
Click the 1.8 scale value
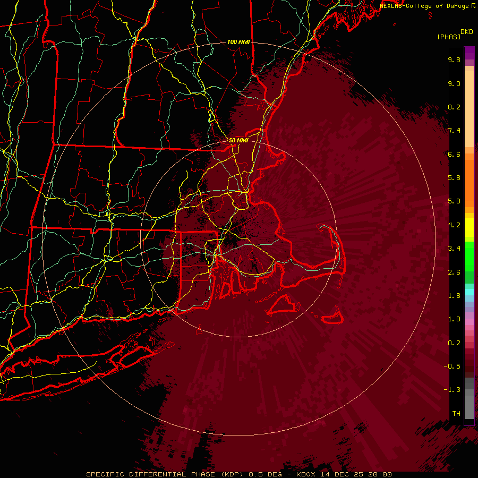(x=454, y=296)
